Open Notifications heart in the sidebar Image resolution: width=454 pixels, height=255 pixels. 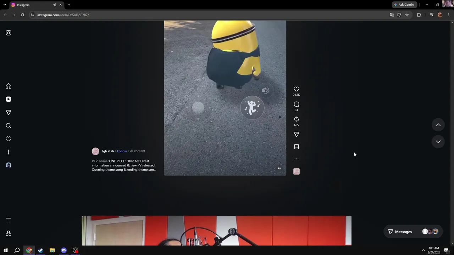point(9,139)
